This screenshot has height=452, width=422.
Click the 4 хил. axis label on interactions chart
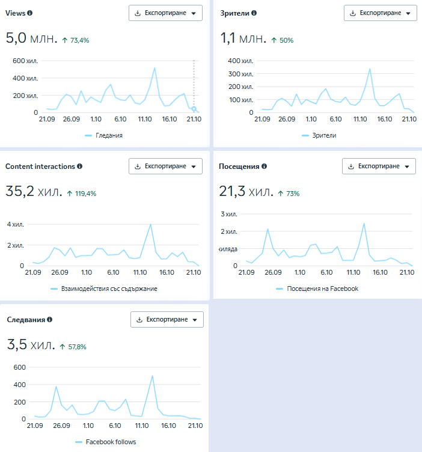[16, 225]
